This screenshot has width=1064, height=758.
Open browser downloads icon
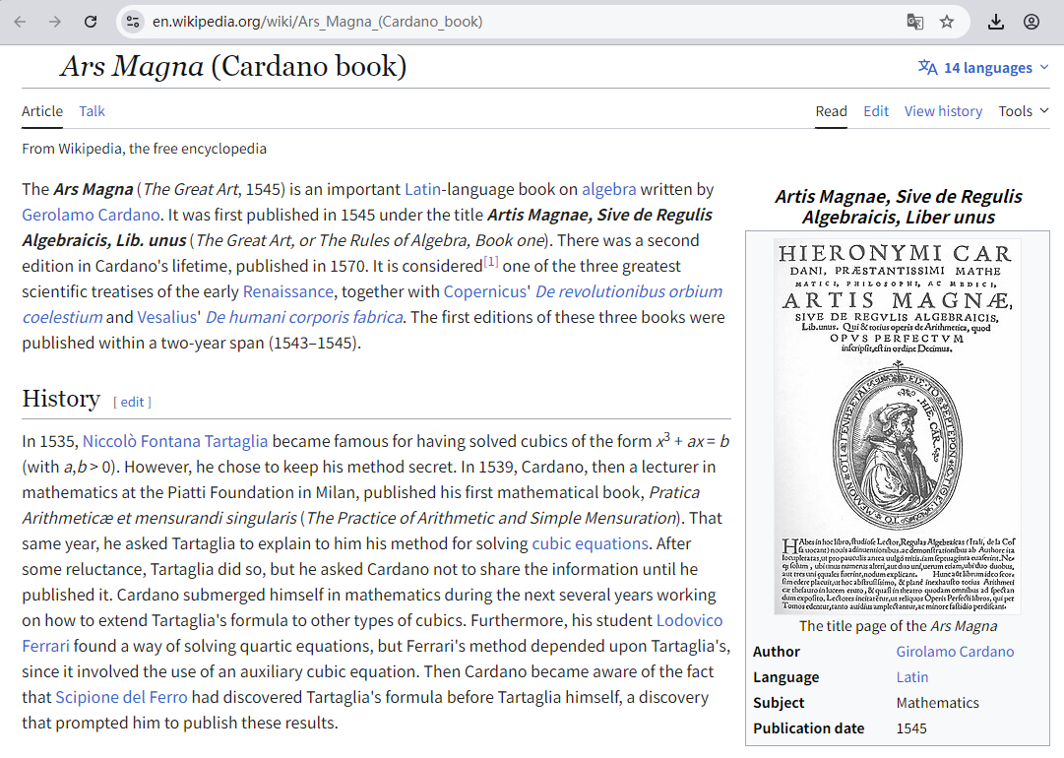995,22
